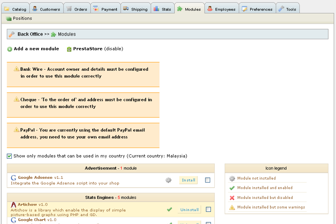
Task: Click 'Module not installed' legend text
Action: pos(257,178)
